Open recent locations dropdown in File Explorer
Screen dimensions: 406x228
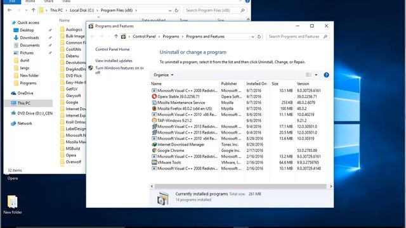(x=27, y=10)
